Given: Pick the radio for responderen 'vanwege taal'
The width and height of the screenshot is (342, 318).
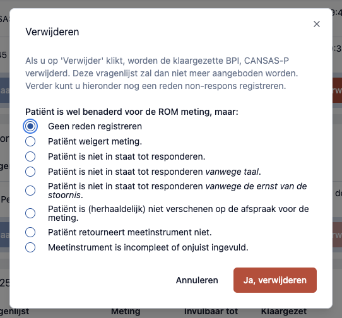Looking at the screenshot, I should (x=30, y=172).
